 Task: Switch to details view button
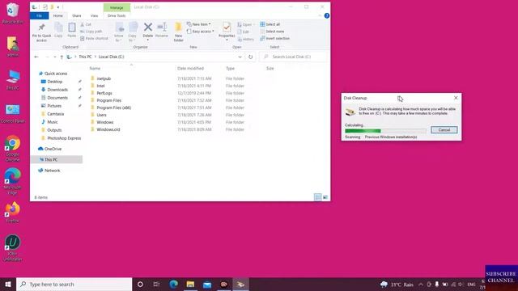pyautogui.click(x=317, y=197)
